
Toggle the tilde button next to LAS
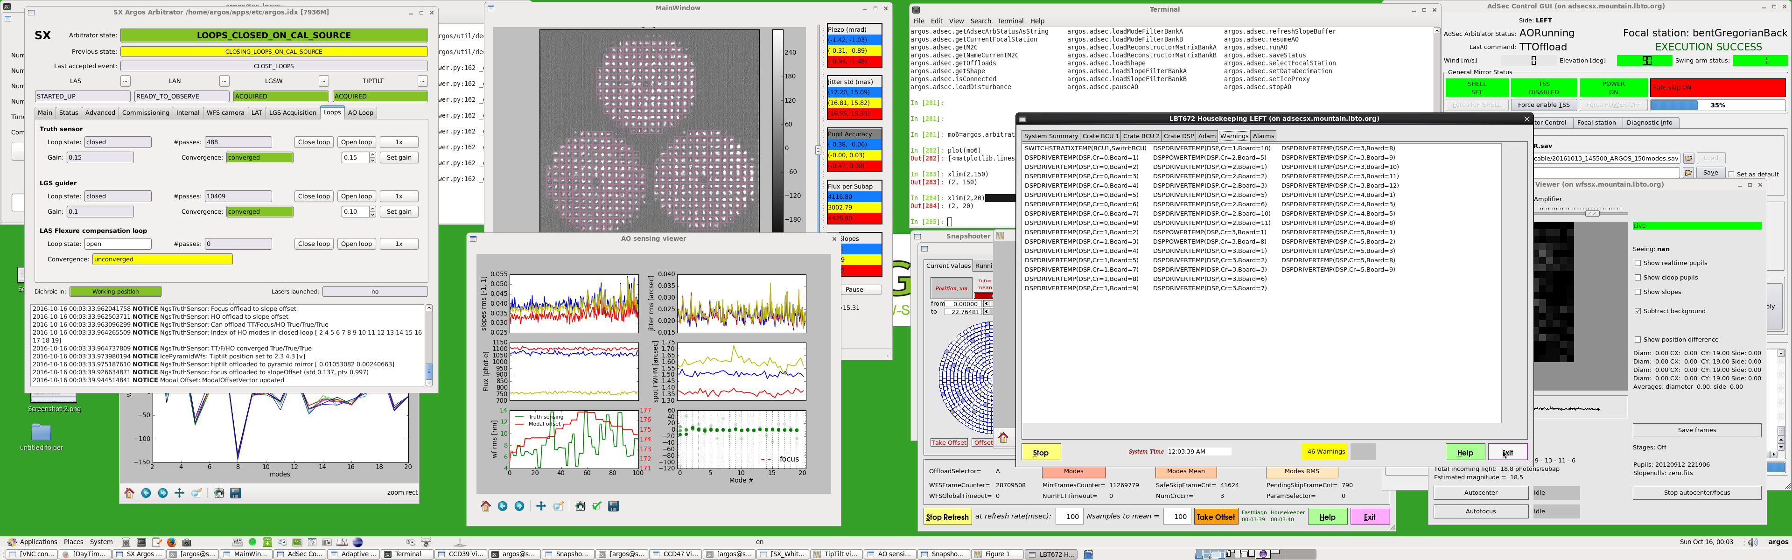(x=125, y=81)
